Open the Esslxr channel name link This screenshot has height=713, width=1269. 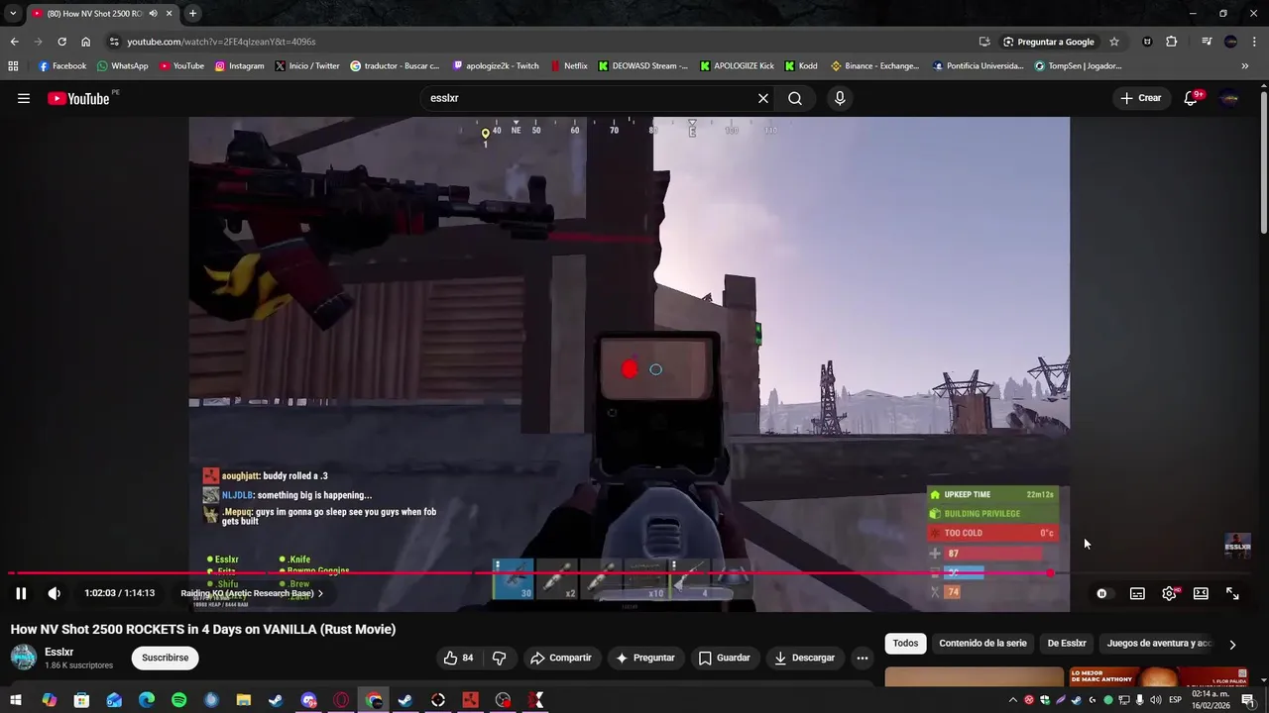coord(58,652)
